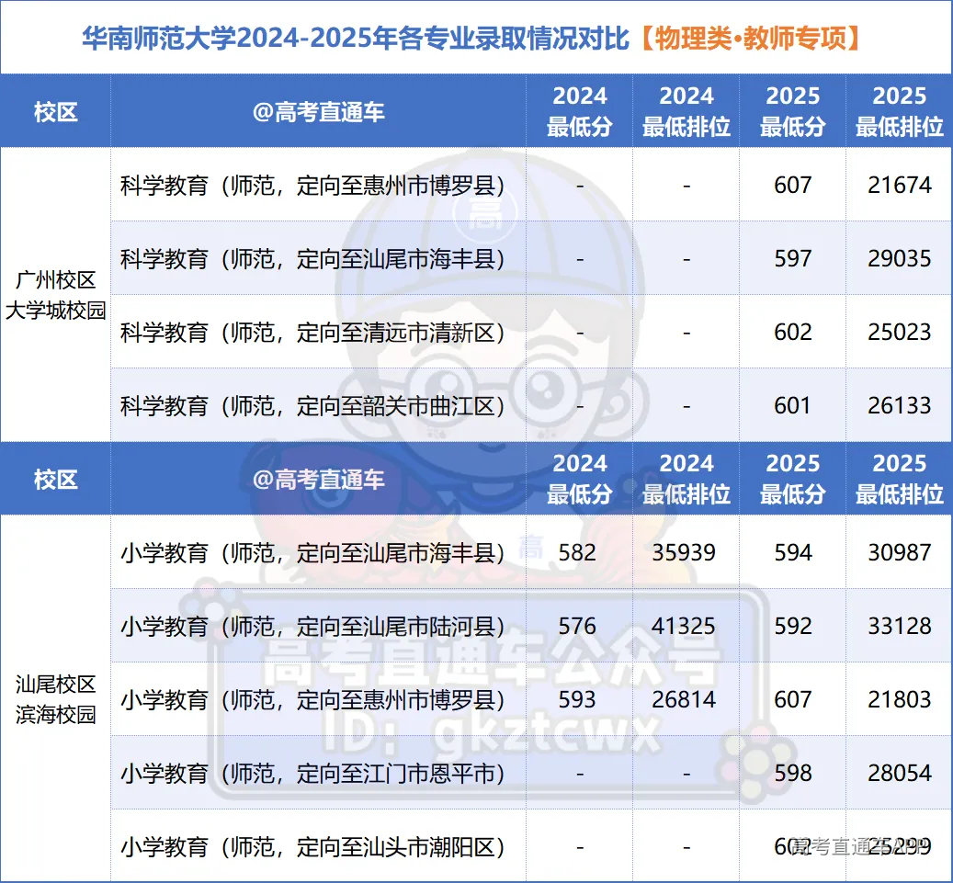Select 科学教育 定向至韶关市曲江区 major
Viewport: 953px width, 883px height.
[x=313, y=405]
